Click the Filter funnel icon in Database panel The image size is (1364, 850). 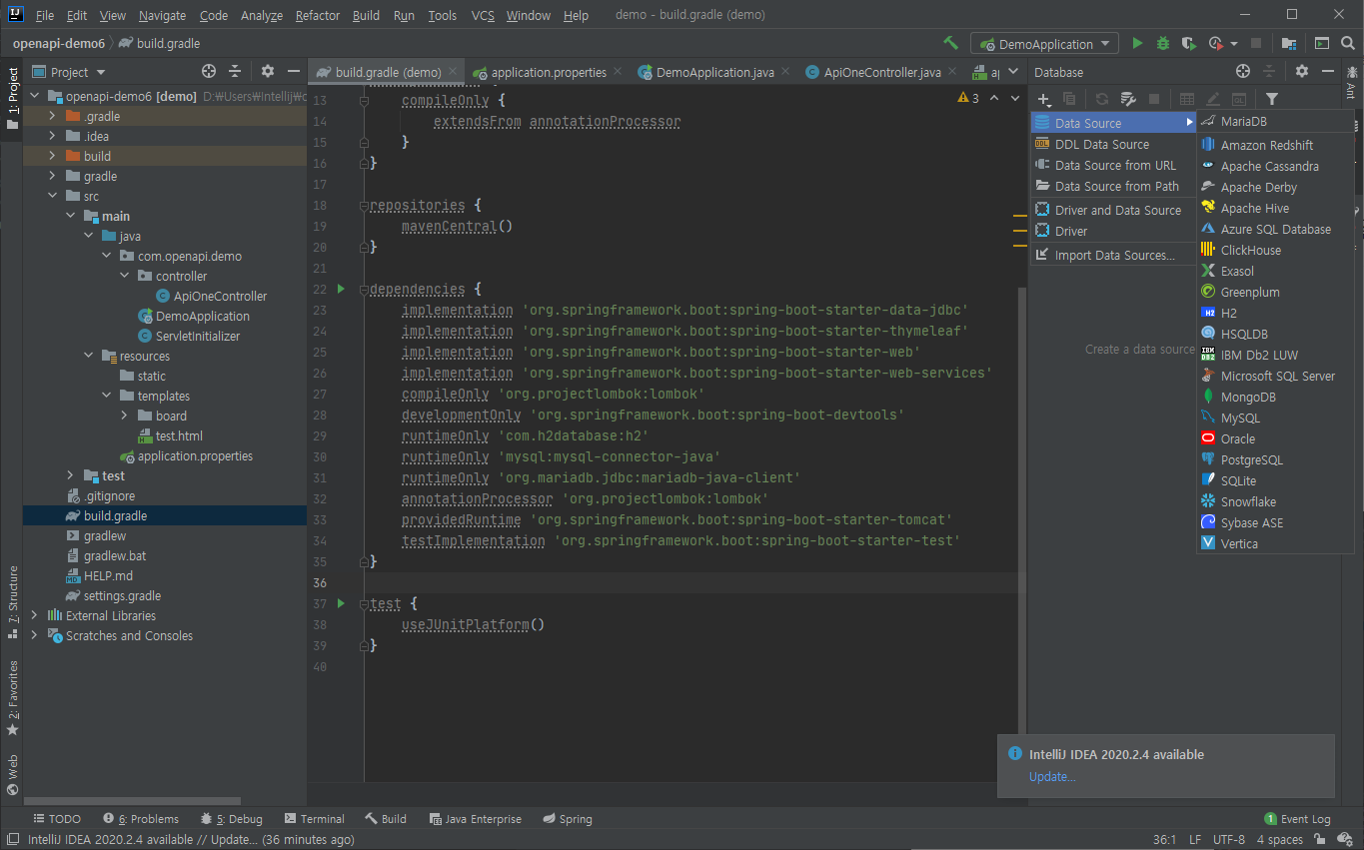pyautogui.click(x=1271, y=99)
